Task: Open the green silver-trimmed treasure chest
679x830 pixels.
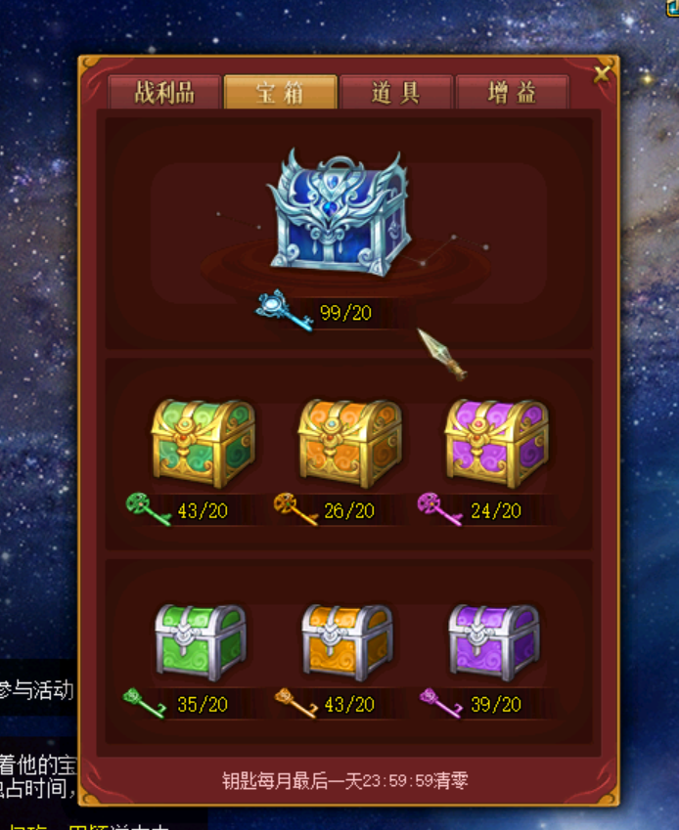Action: 201,642
